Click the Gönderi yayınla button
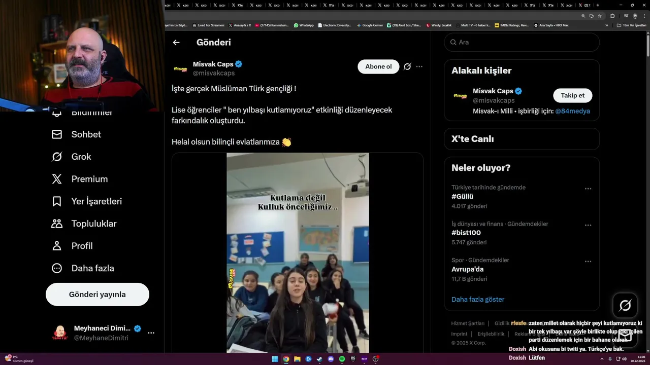The image size is (650, 365). click(97, 295)
